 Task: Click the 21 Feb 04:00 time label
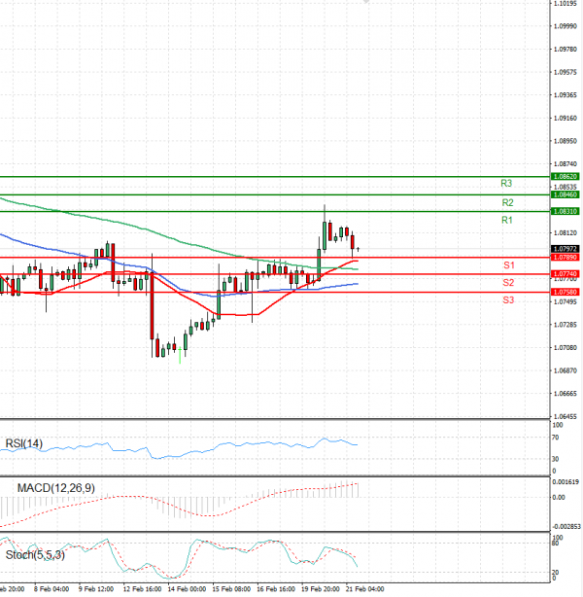click(x=365, y=589)
